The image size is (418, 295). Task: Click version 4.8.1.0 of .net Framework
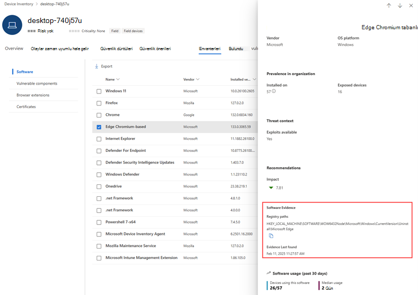[235, 198]
